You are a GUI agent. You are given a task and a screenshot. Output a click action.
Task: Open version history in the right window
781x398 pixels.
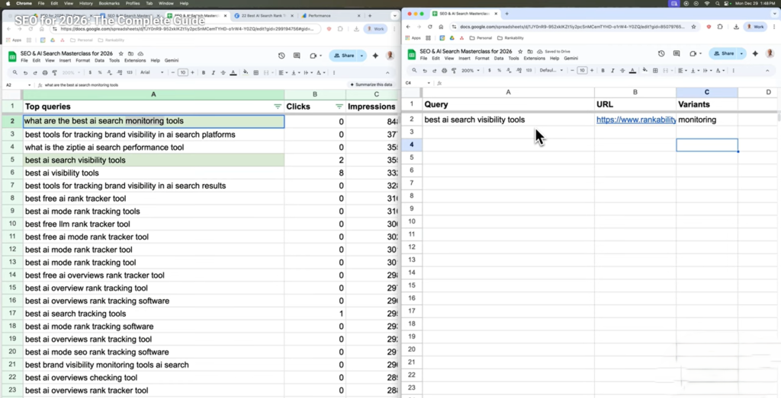[663, 53]
